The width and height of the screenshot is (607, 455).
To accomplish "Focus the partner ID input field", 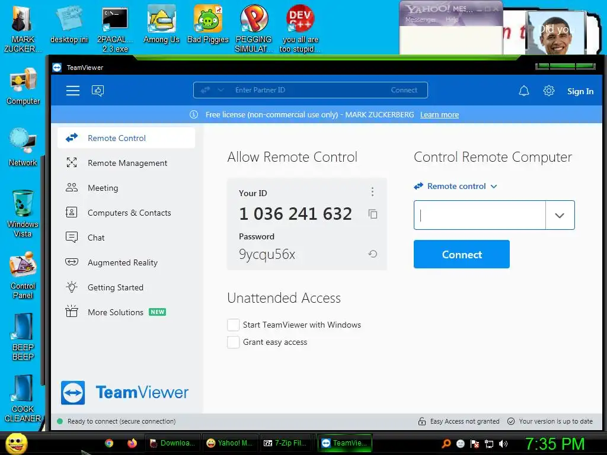I will (x=479, y=215).
